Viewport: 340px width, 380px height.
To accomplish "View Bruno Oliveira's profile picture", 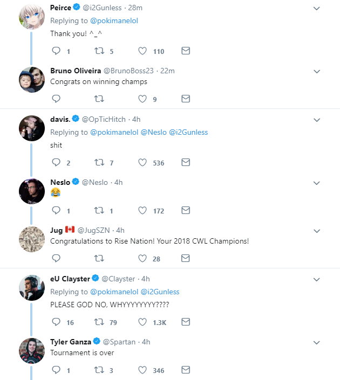I will coord(31,80).
